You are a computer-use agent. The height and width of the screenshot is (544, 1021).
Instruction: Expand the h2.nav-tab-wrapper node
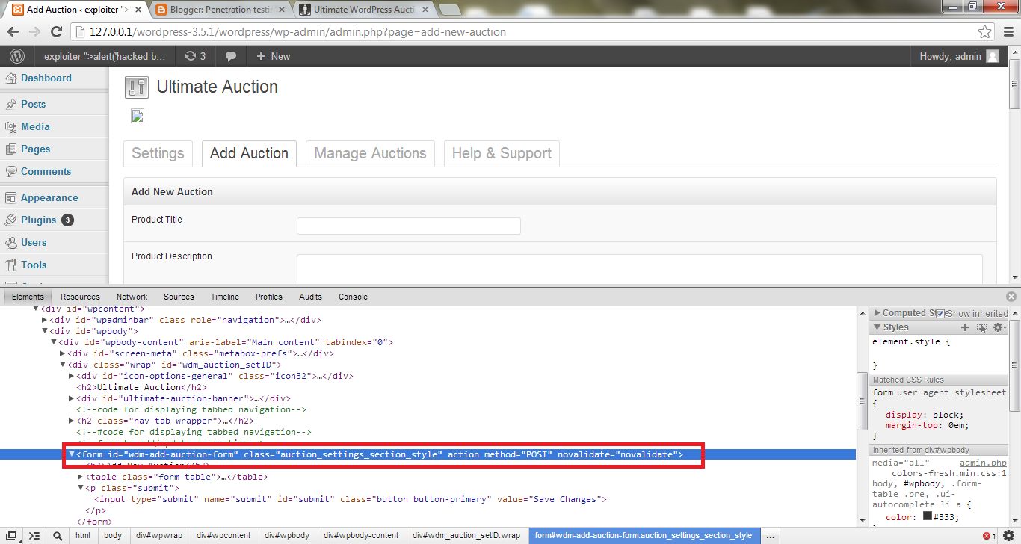[x=72, y=421]
